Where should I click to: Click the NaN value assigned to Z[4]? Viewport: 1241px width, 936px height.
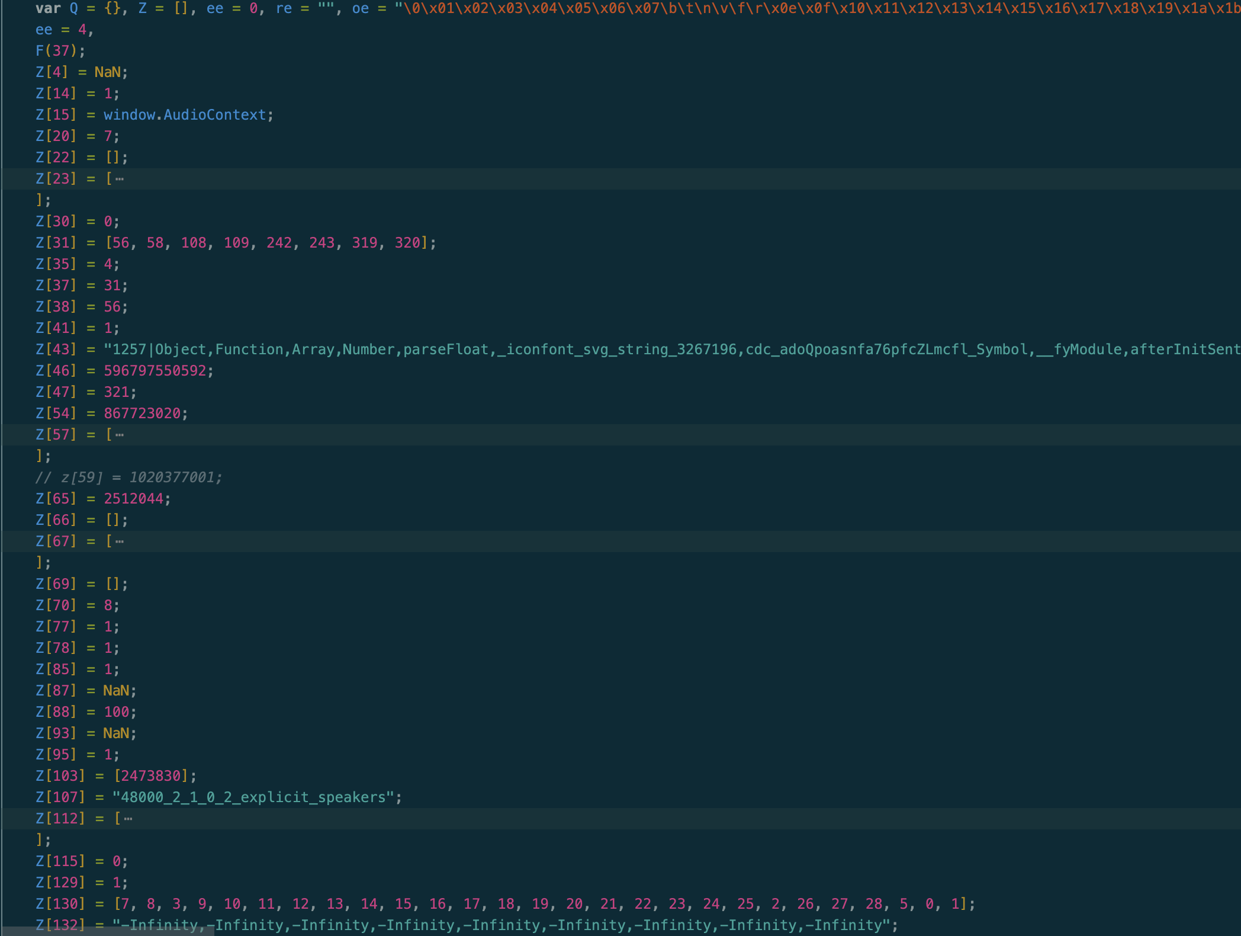point(107,72)
